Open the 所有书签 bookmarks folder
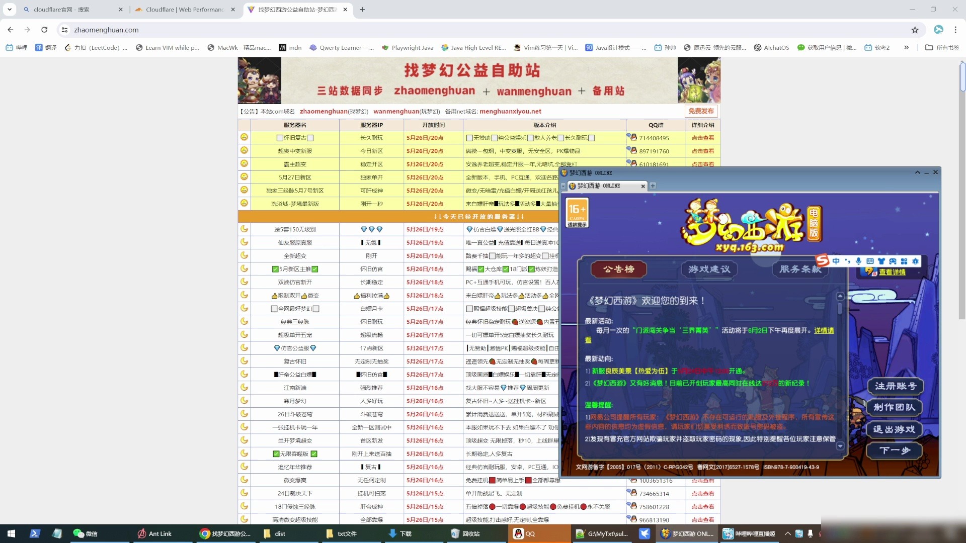Viewport: 966px width, 543px height. coord(942,48)
